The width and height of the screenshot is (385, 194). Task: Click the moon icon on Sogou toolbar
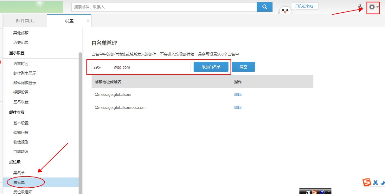[382, 183]
